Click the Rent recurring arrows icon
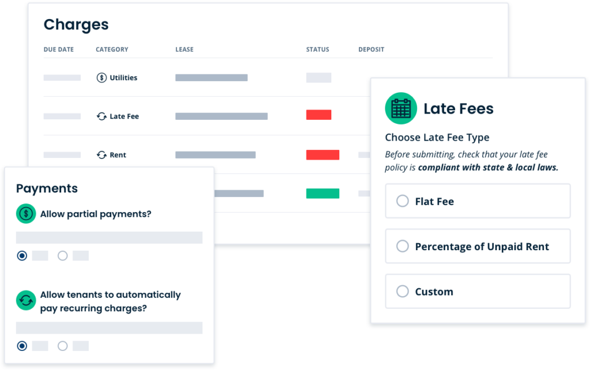Viewport: 590px width, 370px height. pyautogui.click(x=101, y=154)
